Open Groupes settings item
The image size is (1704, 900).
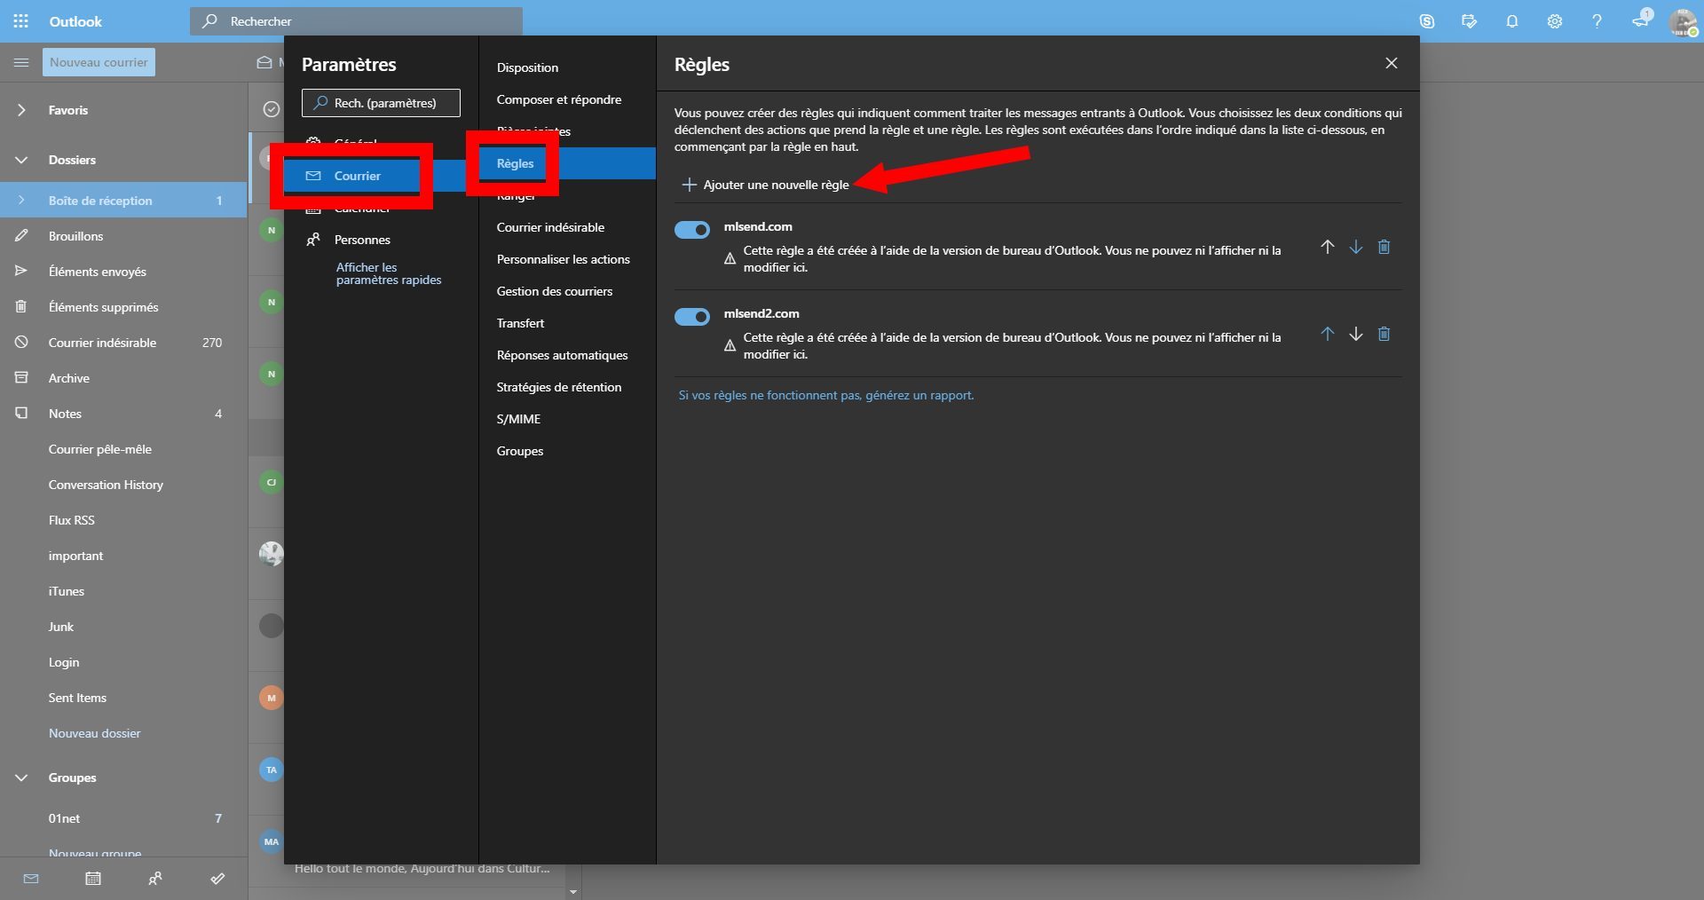point(520,451)
